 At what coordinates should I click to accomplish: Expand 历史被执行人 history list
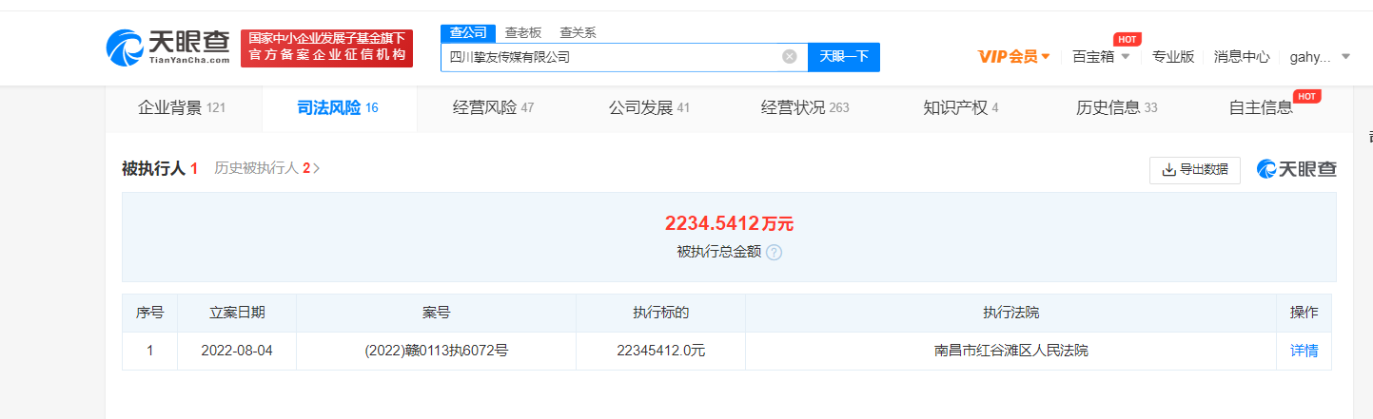point(266,169)
